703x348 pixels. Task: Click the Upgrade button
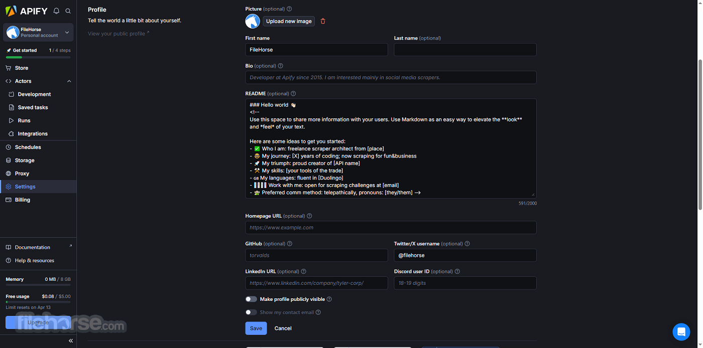tap(38, 322)
